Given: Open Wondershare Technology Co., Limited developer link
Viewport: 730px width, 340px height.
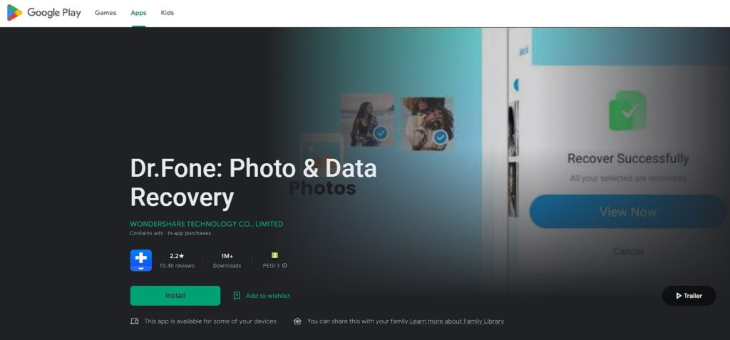Looking at the screenshot, I should 206,224.
